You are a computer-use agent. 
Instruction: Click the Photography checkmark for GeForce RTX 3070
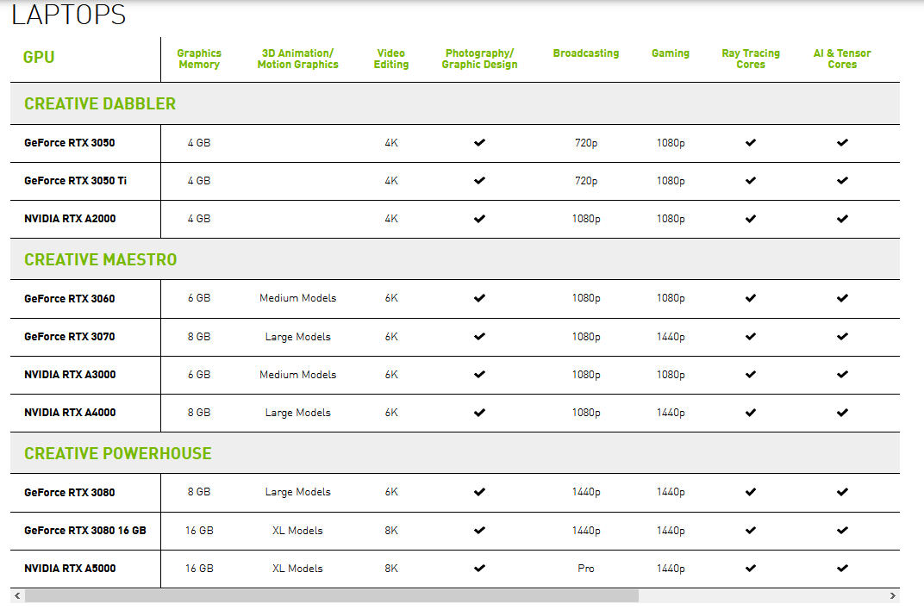[479, 337]
